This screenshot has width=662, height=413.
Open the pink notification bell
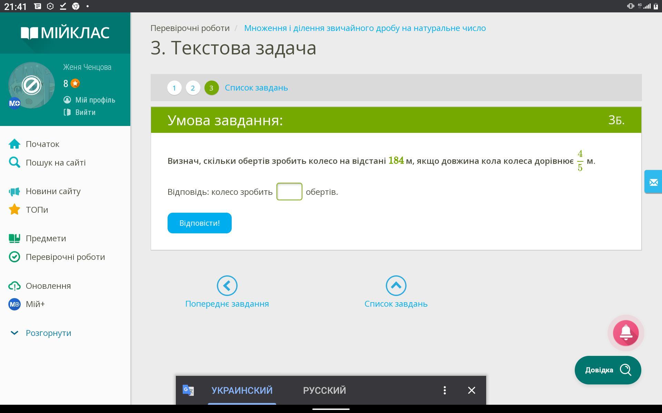coord(625,333)
